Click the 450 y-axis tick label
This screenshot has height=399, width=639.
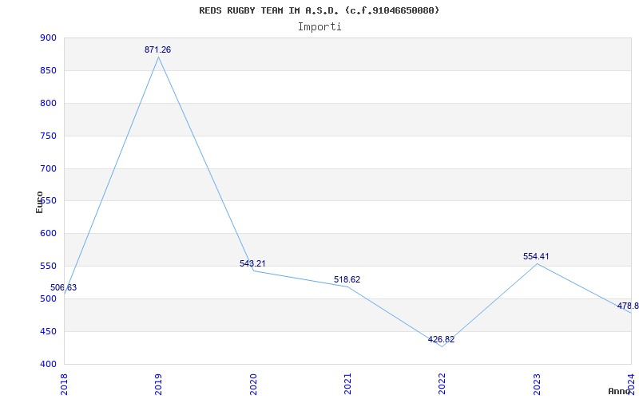[48, 331]
